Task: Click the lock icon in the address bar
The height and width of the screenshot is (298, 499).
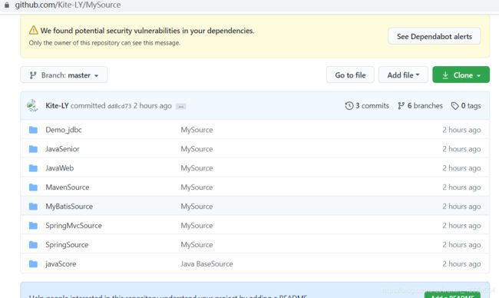Action: click(7, 5)
